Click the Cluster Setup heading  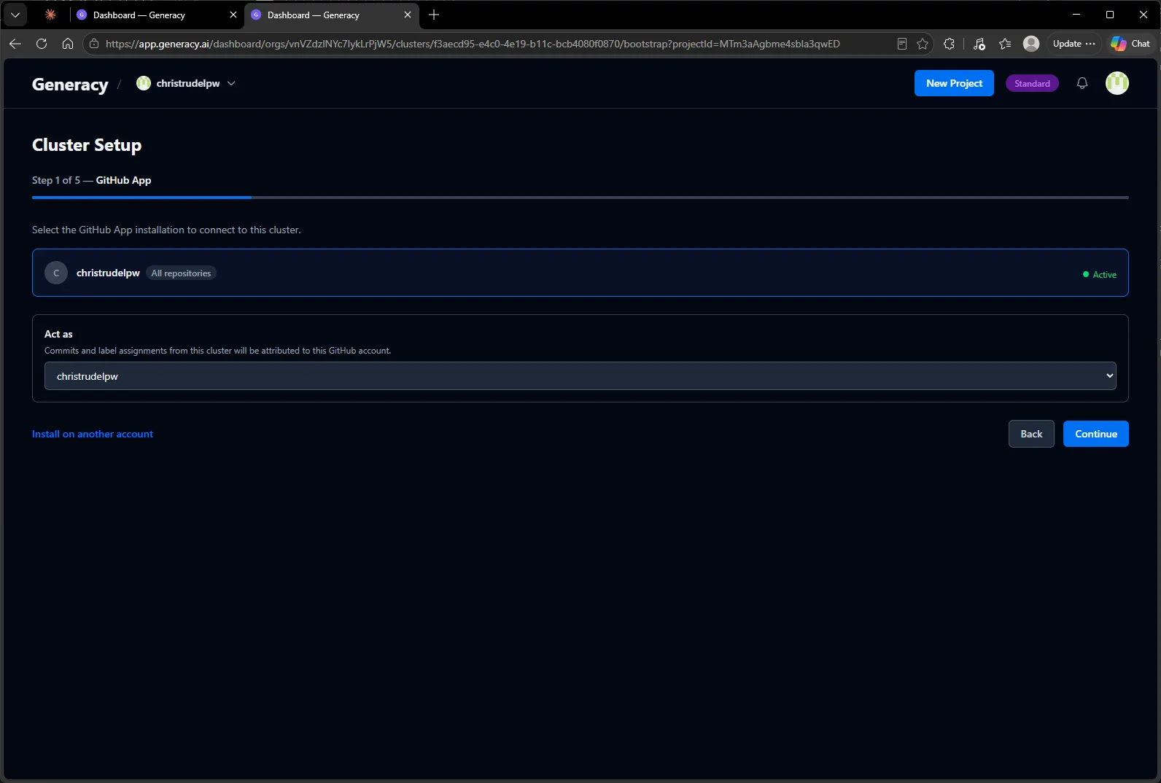(87, 145)
